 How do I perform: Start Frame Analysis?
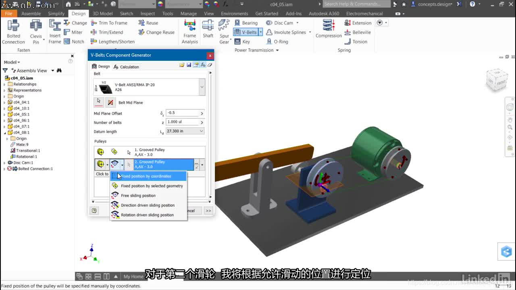click(190, 32)
